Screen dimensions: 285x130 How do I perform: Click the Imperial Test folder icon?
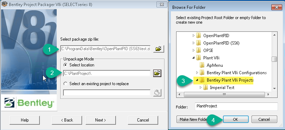(x=205, y=88)
